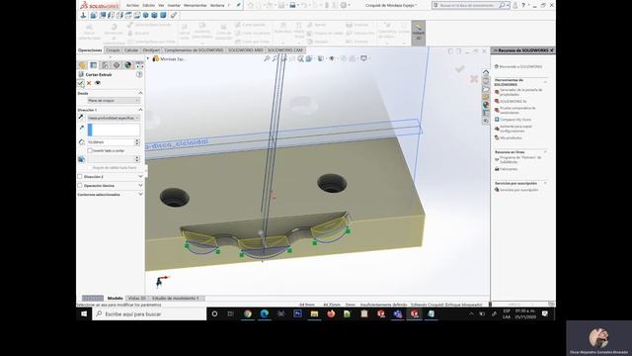Viewport: 632px width, 356px height.
Task: Cancel feature with viewport red X
Action: click(x=474, y=79)
